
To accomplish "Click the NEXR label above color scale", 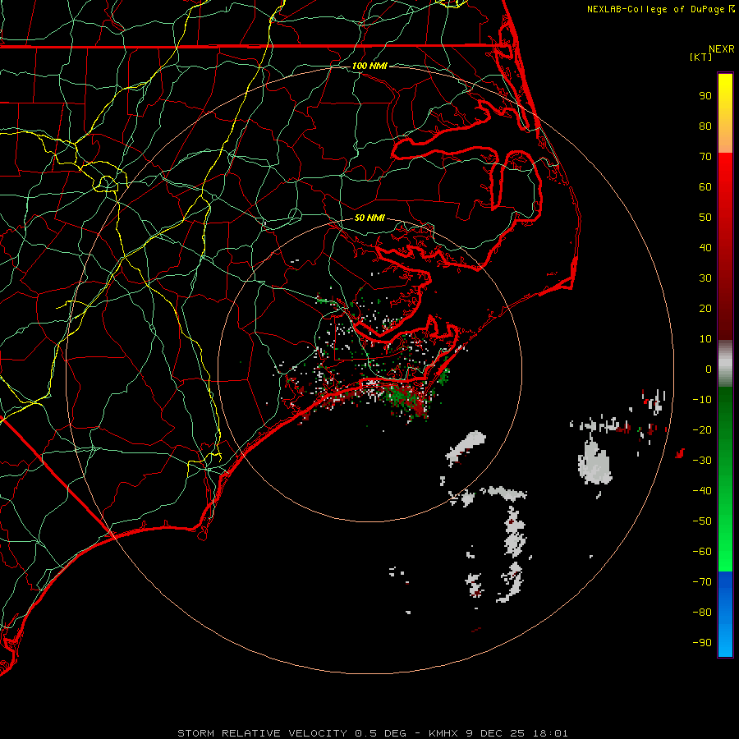I will coord(722,49).
